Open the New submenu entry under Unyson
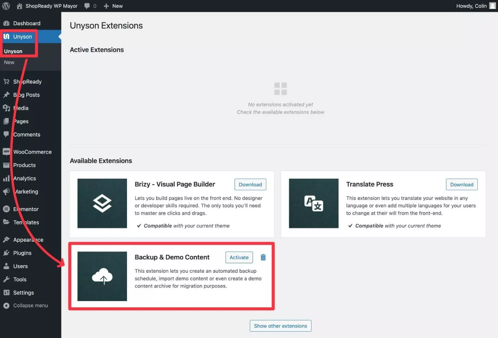This screenshot has width=498, height=338. tap(9, 62)
